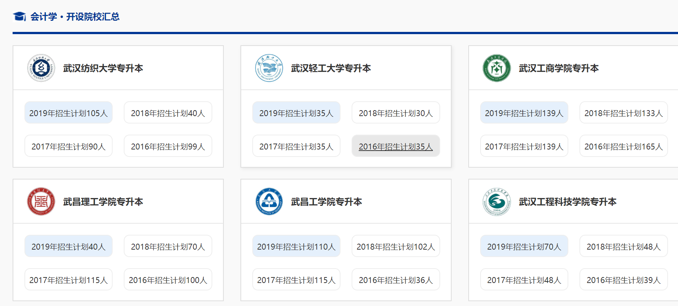Viewport: 678px width, 306px height.
Task: Click the graduation cap icon in header
Action: click(x=19, y=17)
